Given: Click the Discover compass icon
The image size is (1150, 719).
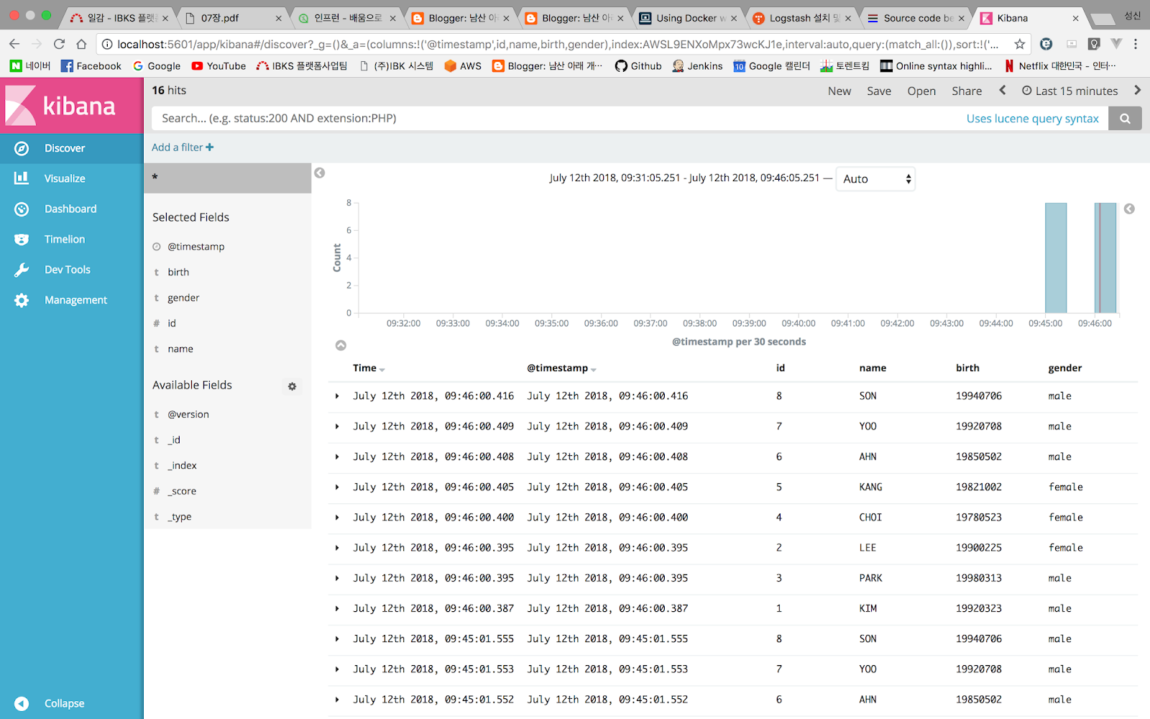Looking at the screenshot, I should pos(22,148).
